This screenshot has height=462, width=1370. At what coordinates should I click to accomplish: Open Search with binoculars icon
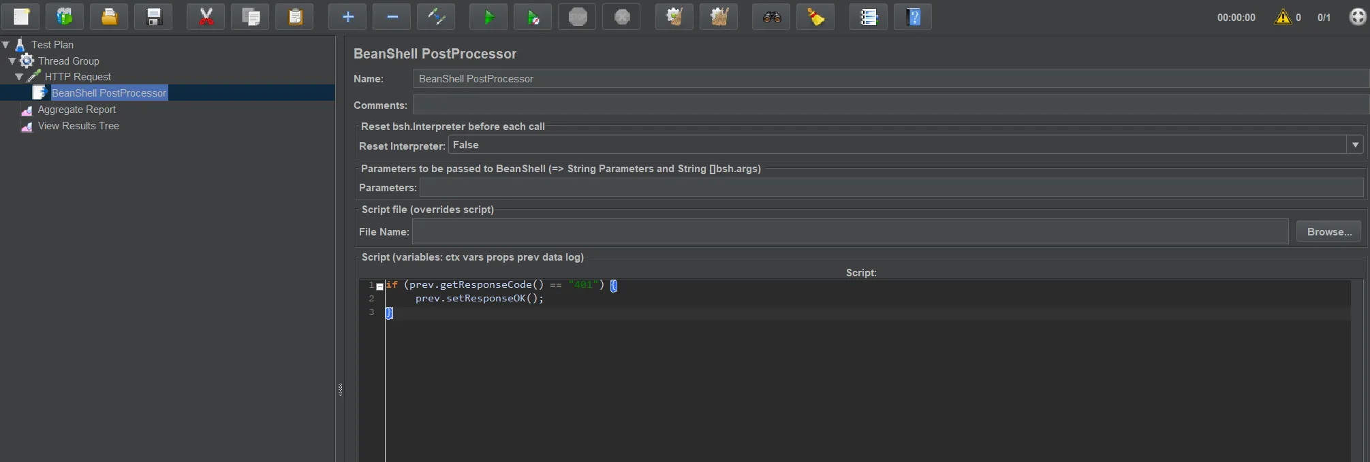(771, 17)
